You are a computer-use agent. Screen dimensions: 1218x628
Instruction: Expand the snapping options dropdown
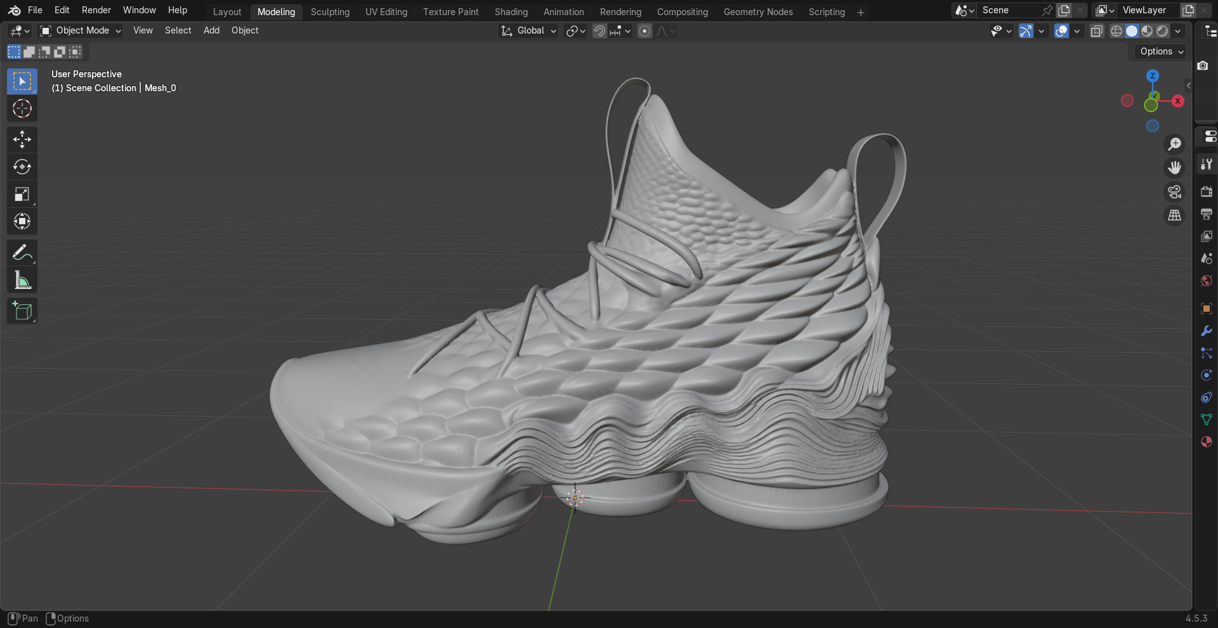620,31
